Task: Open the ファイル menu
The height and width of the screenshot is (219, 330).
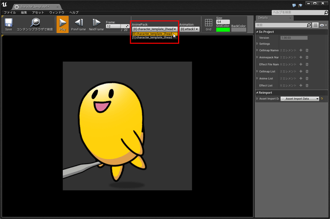Action: coord(10,13)
